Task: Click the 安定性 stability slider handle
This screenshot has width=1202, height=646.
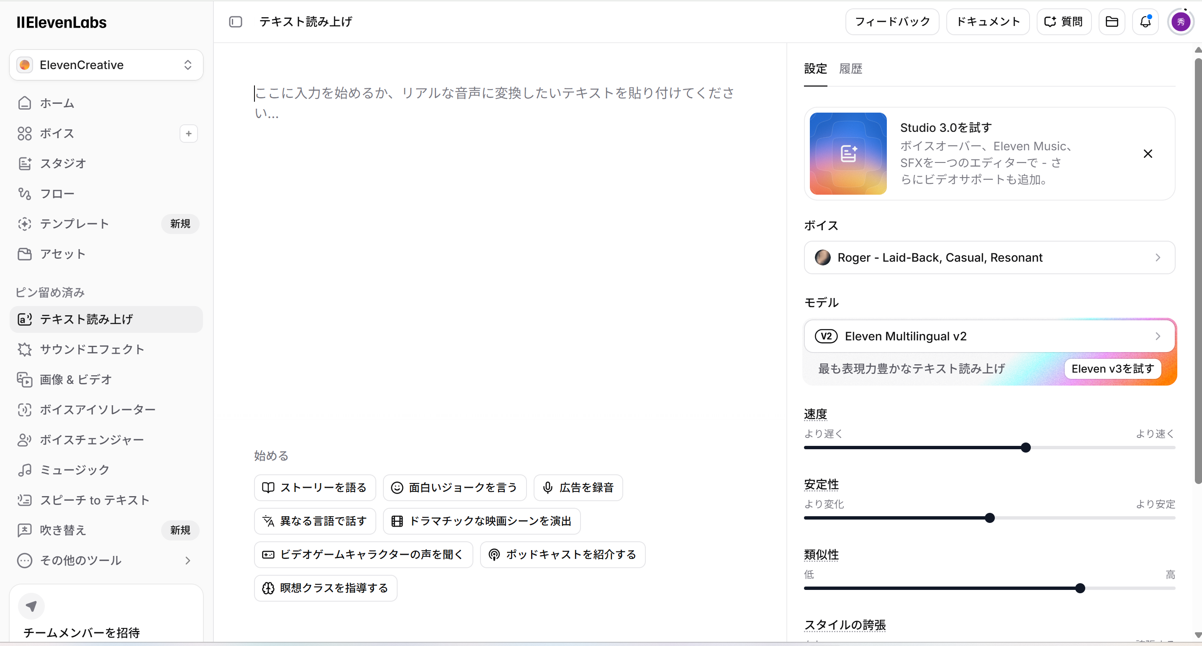Action: pos(989,518)
